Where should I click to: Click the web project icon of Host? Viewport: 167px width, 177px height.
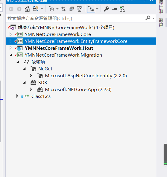[x=20, y=48]
